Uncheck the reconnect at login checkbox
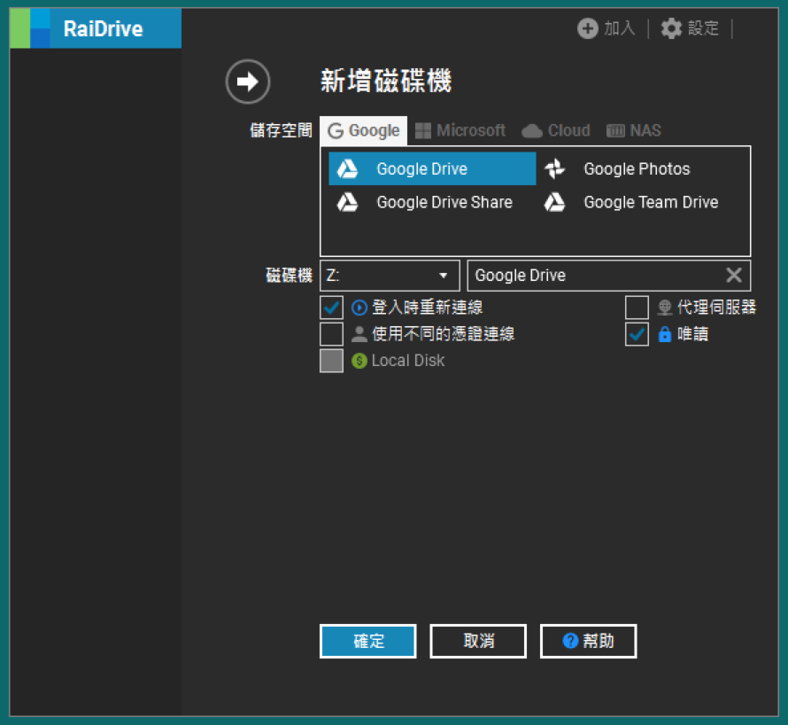 click(x=332, y=308)
